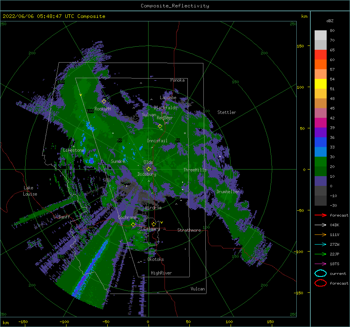Click the 150 tick on right axis
Image resolution: width=350 pixels, height=327 pixels.
click(x=300, y=46)
